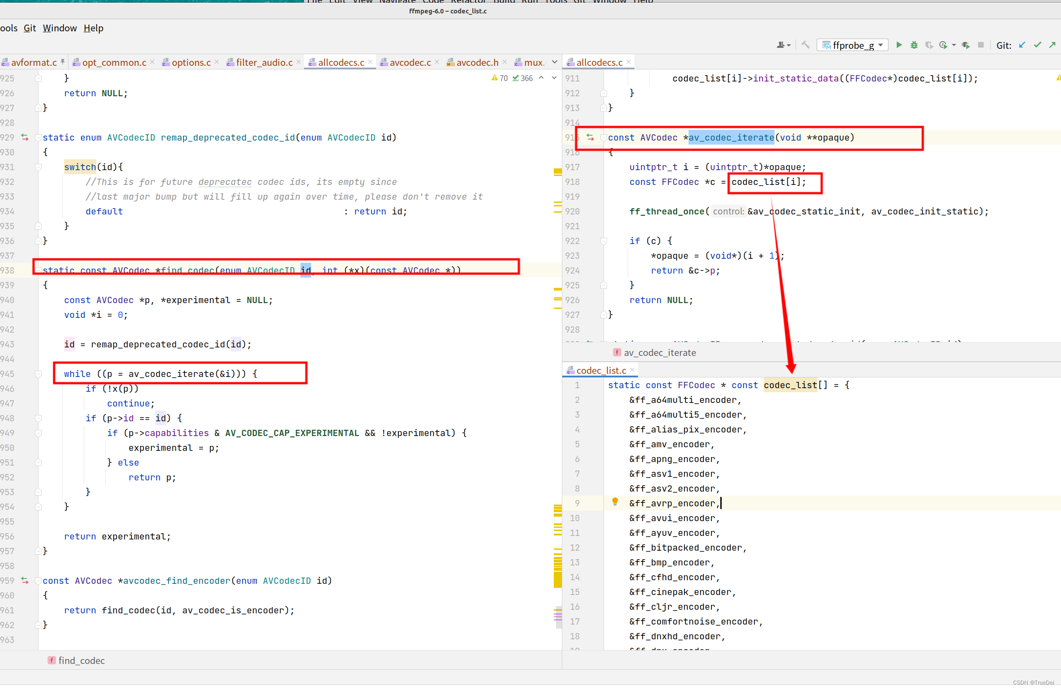Click AV_CODEC_CAP_EXPERIMENTAL on line 949
1061x689 pixels.
[x=292, y=433]
